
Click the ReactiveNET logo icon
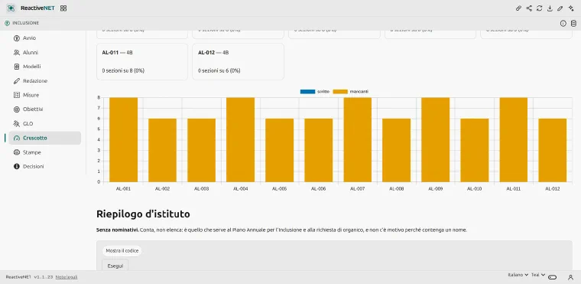pyautogui.click(x=11, y=8)
